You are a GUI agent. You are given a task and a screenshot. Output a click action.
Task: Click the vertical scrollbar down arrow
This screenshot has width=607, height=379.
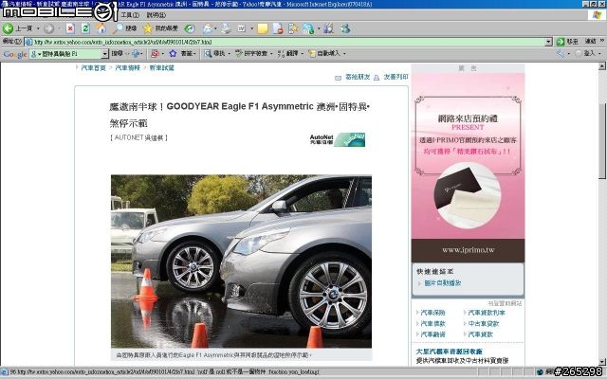pyautogui.click(x=602, y=362)
